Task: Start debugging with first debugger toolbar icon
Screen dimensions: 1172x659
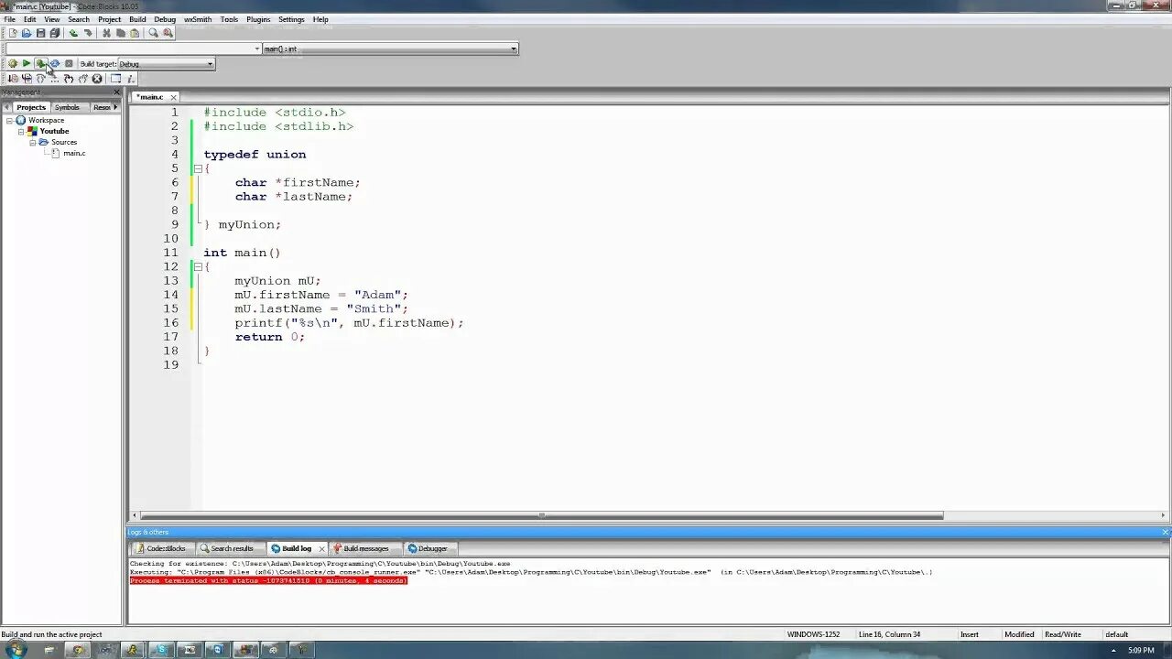Action: (13, 79)
